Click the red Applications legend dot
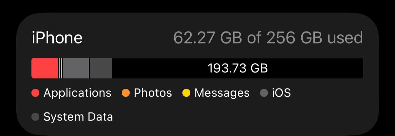This screenshot has width=395, height=136. pyautogui.click(x=36, y=93)
